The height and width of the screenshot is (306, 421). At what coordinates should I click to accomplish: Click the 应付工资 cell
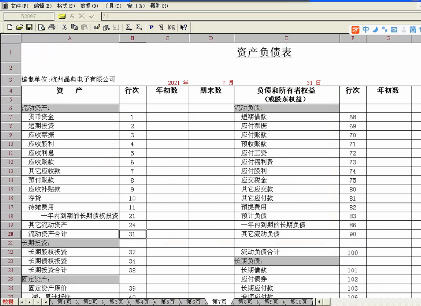[287, 153]
